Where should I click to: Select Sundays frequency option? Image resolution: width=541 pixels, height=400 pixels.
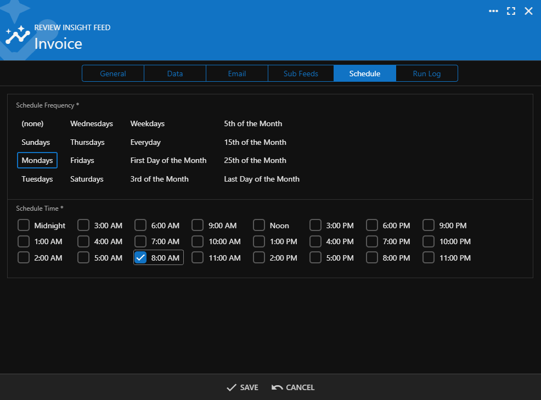tap(36, 142)
